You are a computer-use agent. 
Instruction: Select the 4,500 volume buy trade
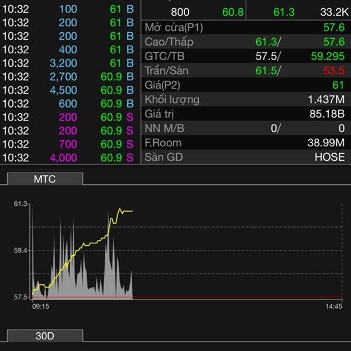68,90
